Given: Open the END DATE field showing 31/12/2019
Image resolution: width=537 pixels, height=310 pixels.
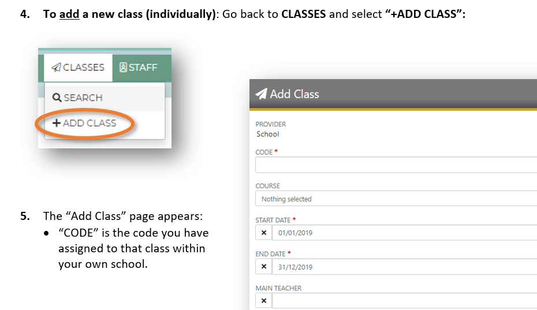Looking at the screenshot, I should coord(404,267).
